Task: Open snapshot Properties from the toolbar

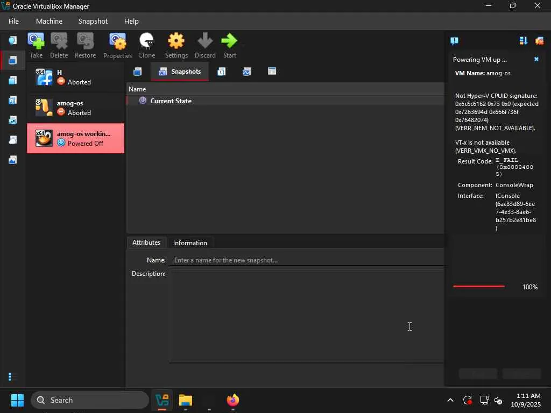Action: pyautogui.click(x=117, y=46)
